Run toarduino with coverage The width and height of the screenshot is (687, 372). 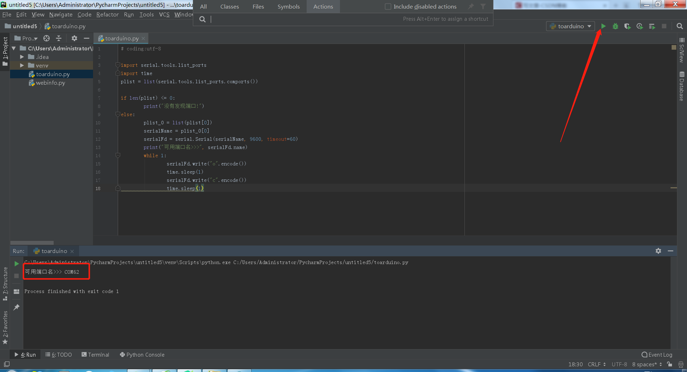click(x=628, y=26)
